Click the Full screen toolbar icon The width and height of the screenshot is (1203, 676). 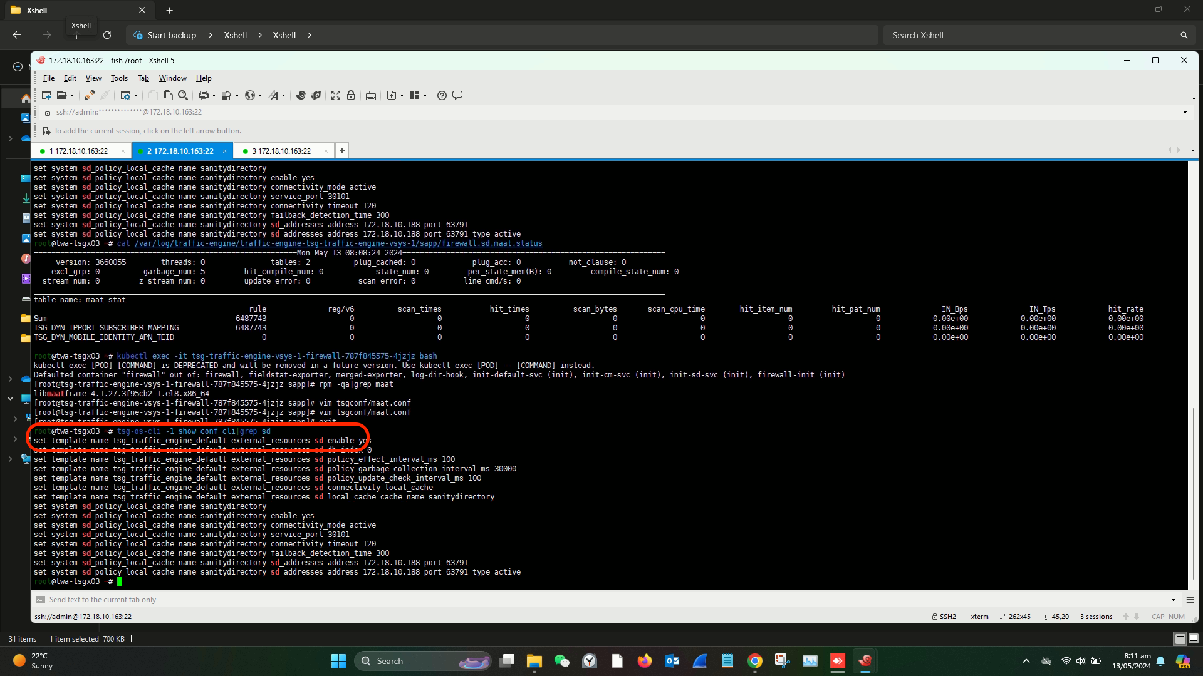point(336,95)
